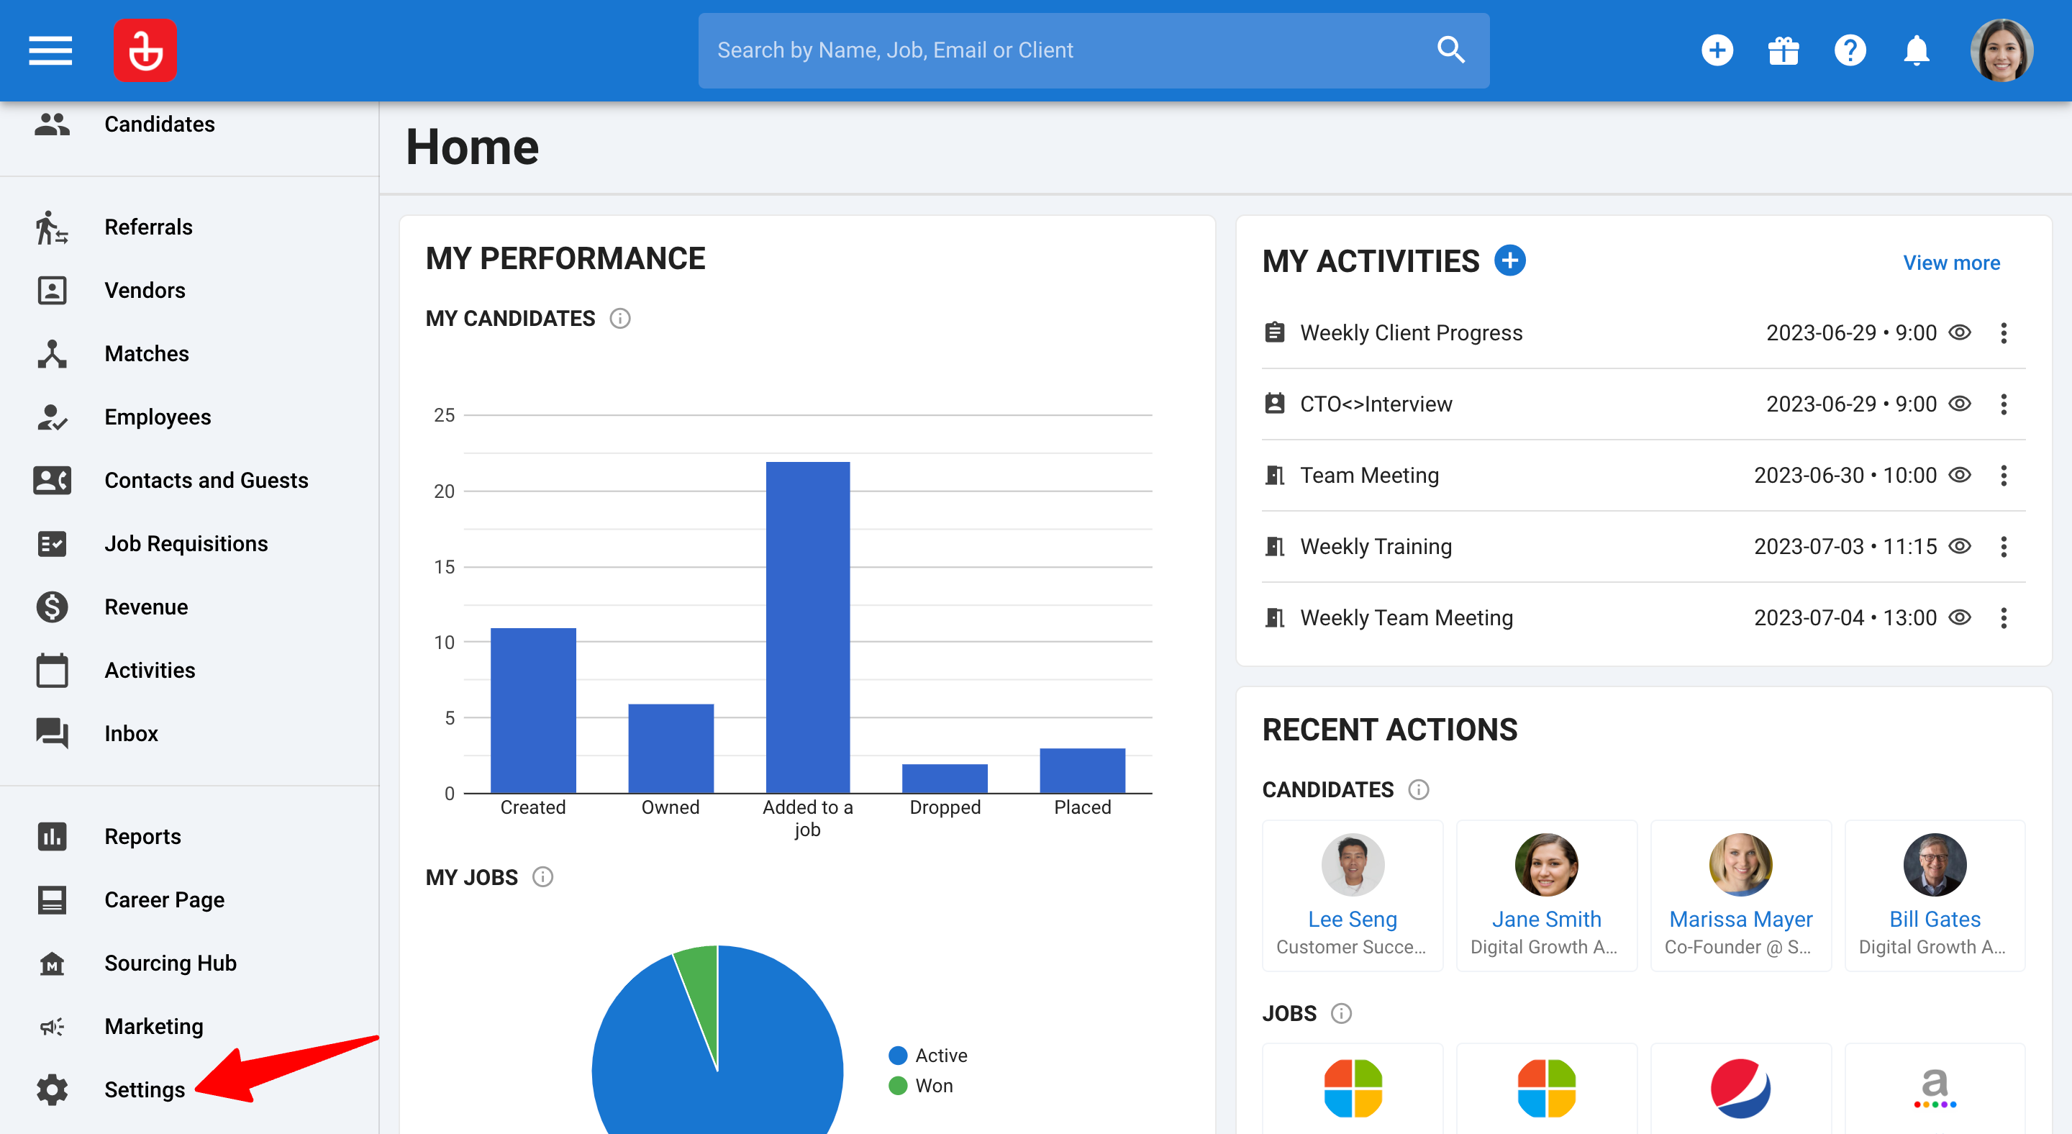
Task: Focus the search by name input field
Action: [x=1070, y=50]
